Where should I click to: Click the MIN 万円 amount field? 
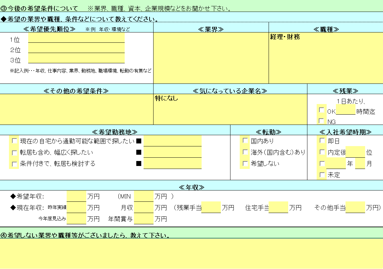coord(144,196)
